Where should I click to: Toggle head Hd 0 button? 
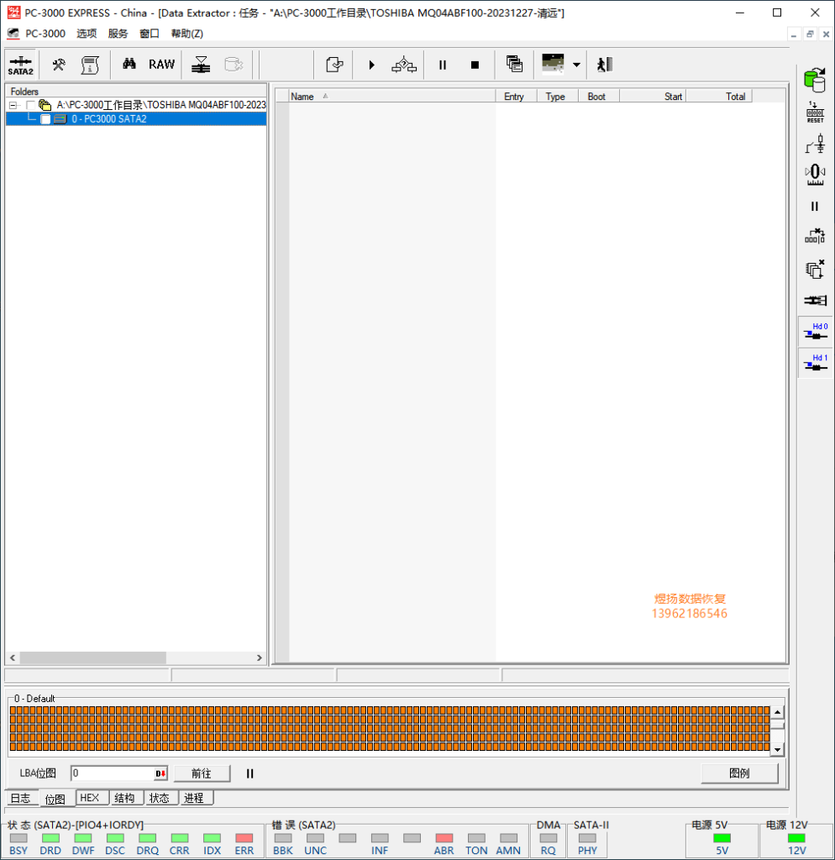pyautogui.click(x=815, y=331)
